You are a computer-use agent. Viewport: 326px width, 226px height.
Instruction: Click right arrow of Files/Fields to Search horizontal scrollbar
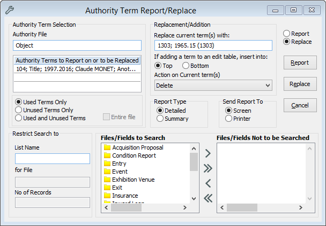185,207
